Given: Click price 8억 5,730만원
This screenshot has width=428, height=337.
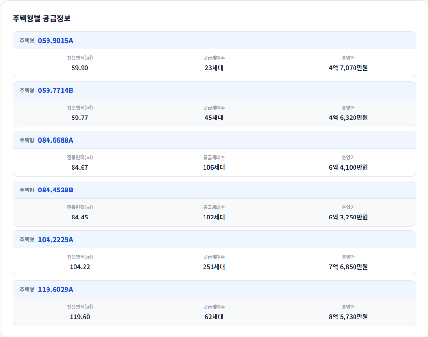Looking at the screenshot, I should tap(348, 317).
